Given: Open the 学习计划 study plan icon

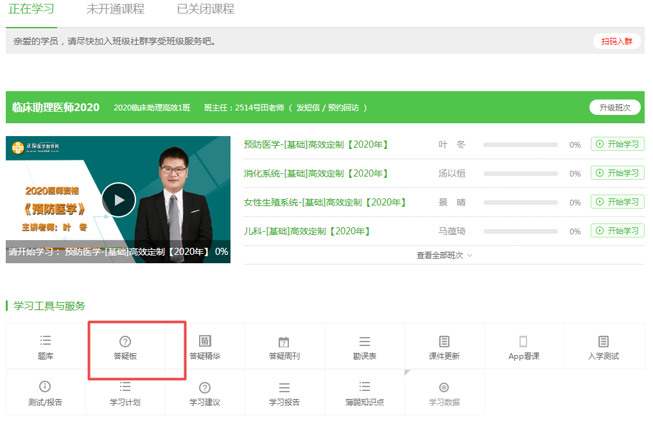Looking at the screenshot, I should point(125,387).
